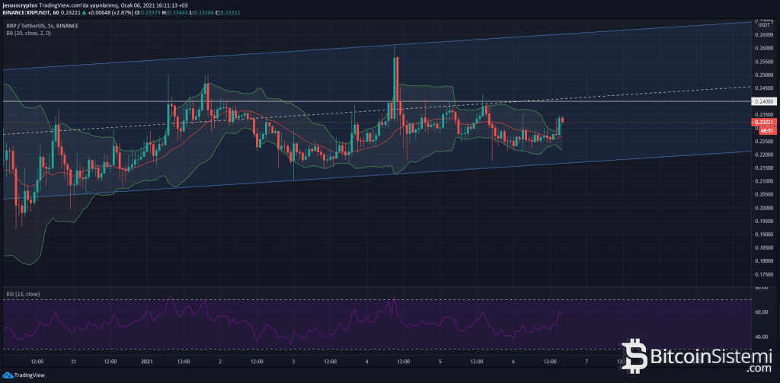
Task: Click the date label 5 on time axis
Action: click(440, 362)
